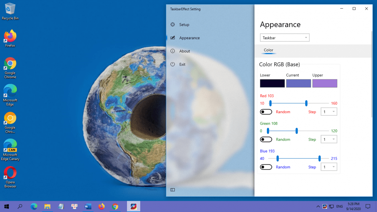Viewport: 377px width, 212px height.
Task: Open Microsoft Word from the taskbar
Action: point(88,206)
